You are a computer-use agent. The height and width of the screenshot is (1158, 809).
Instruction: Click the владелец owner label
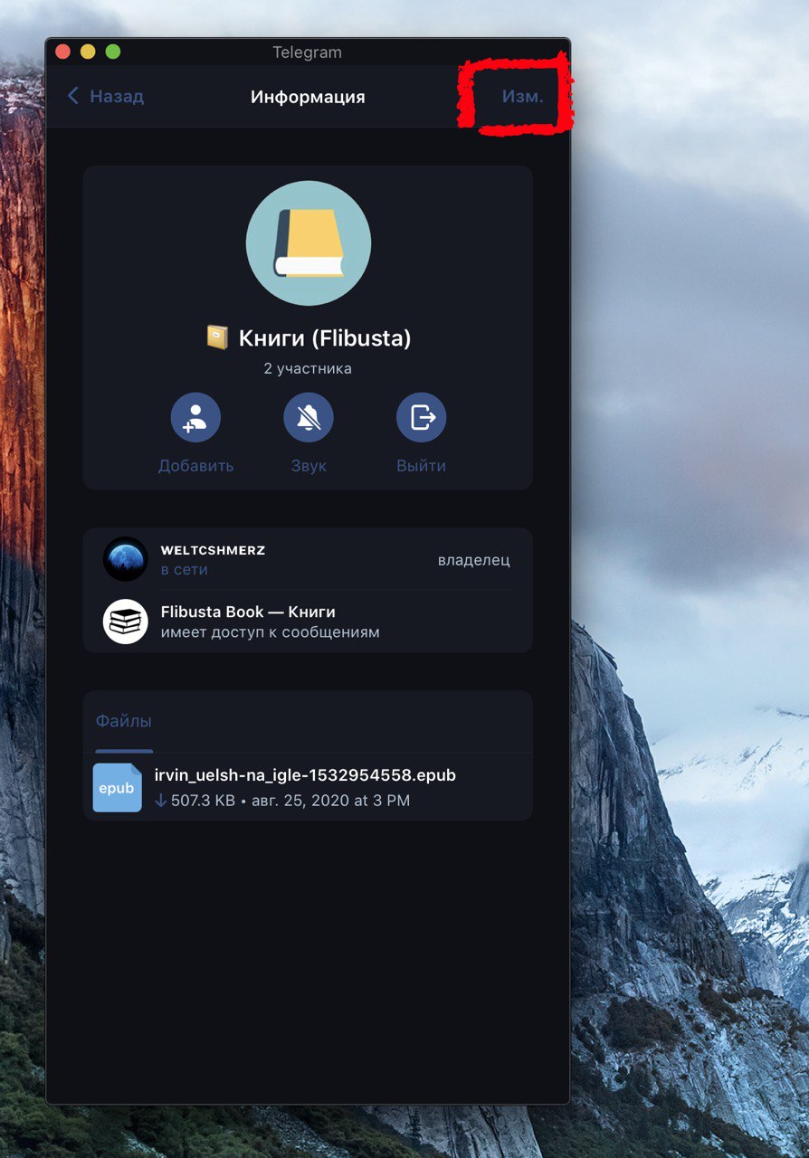474,560
